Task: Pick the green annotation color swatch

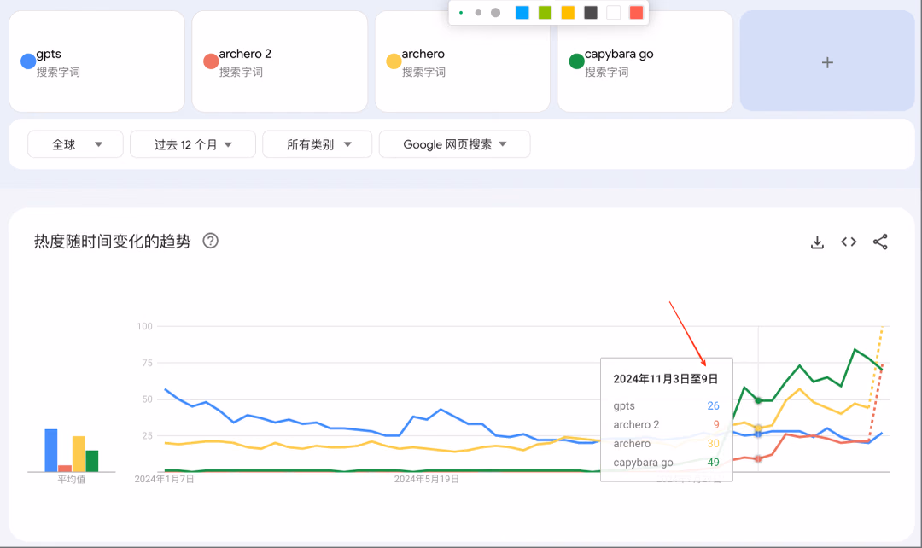Action: (545, 12)
